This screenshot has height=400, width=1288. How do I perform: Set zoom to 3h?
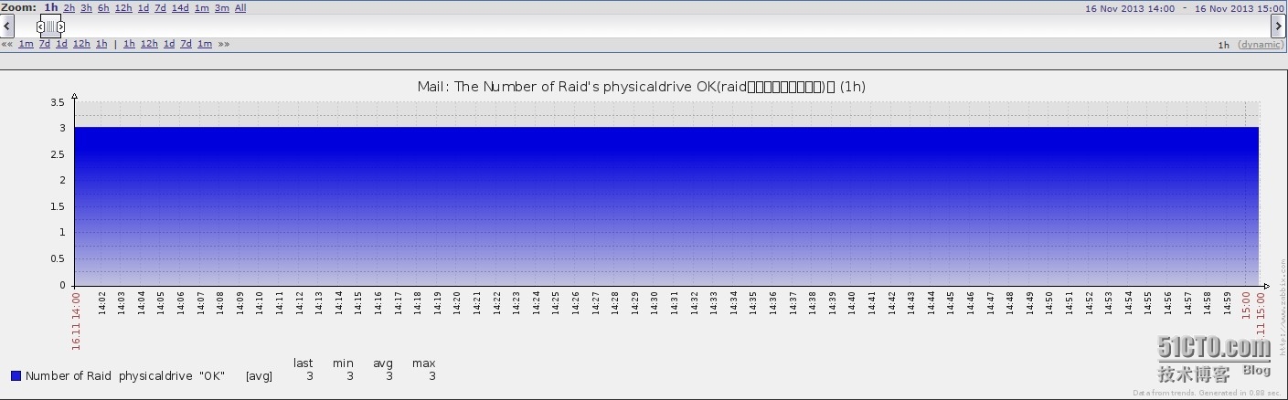86,8
